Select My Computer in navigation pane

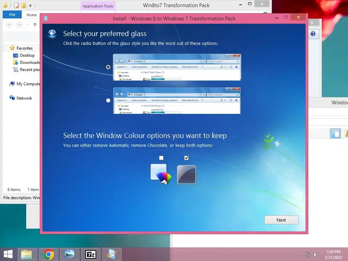(x=28, y=84)
